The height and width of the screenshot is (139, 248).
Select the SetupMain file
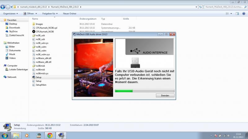click(x=41, y=85)
